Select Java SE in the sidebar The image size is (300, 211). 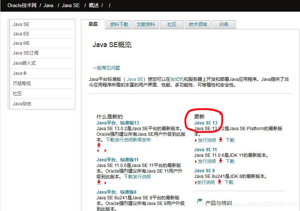42,24
